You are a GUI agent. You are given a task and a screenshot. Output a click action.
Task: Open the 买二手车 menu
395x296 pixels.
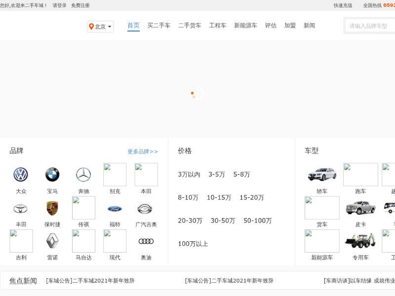[x=158, y=26]
